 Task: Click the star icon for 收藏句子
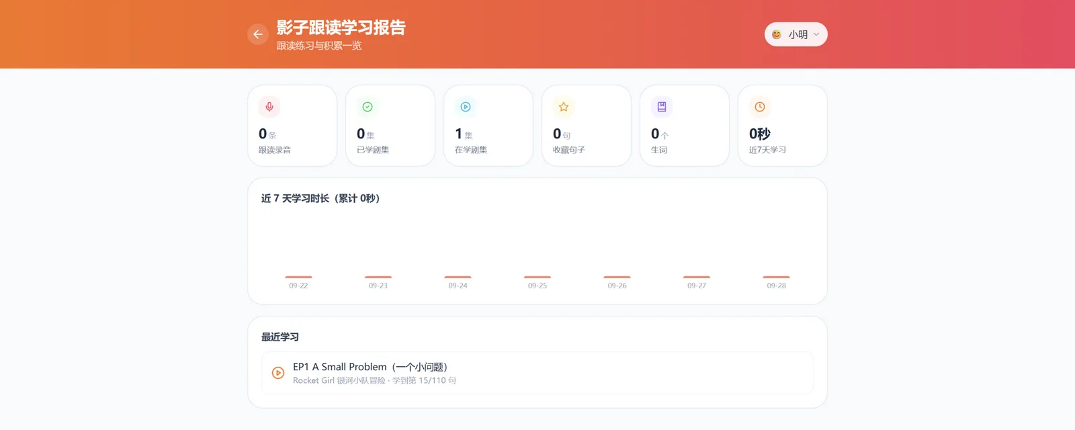click(564, 107)
